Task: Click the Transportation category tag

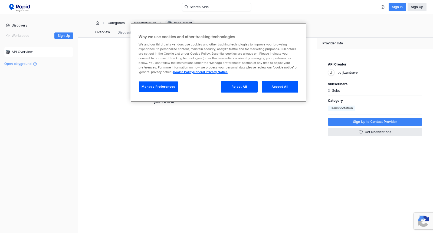Action: 341,108
